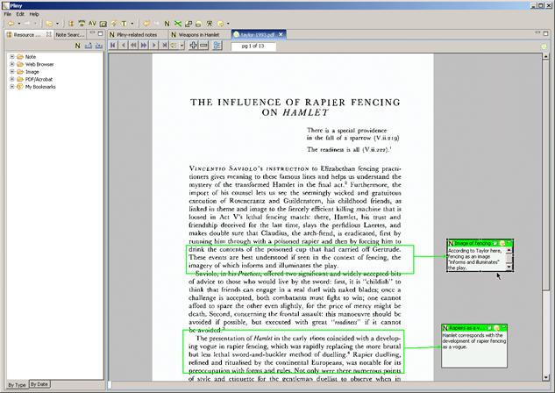Switch to the By Type tab
Viewport: 555px width, 393px height.
17,385
